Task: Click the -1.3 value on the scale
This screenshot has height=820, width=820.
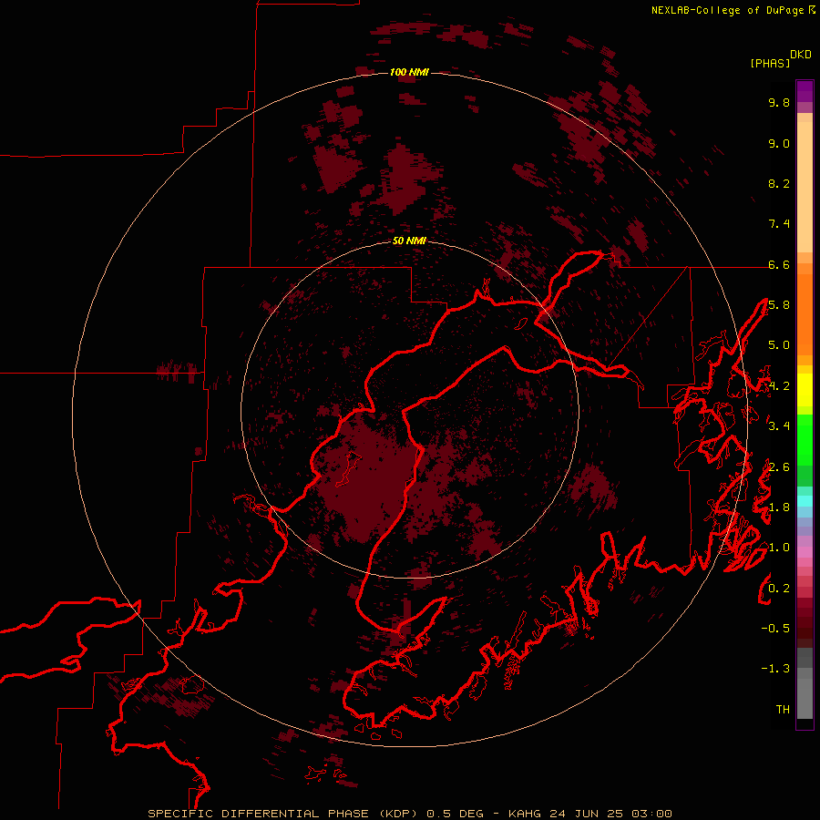Action: pos(775,669)
